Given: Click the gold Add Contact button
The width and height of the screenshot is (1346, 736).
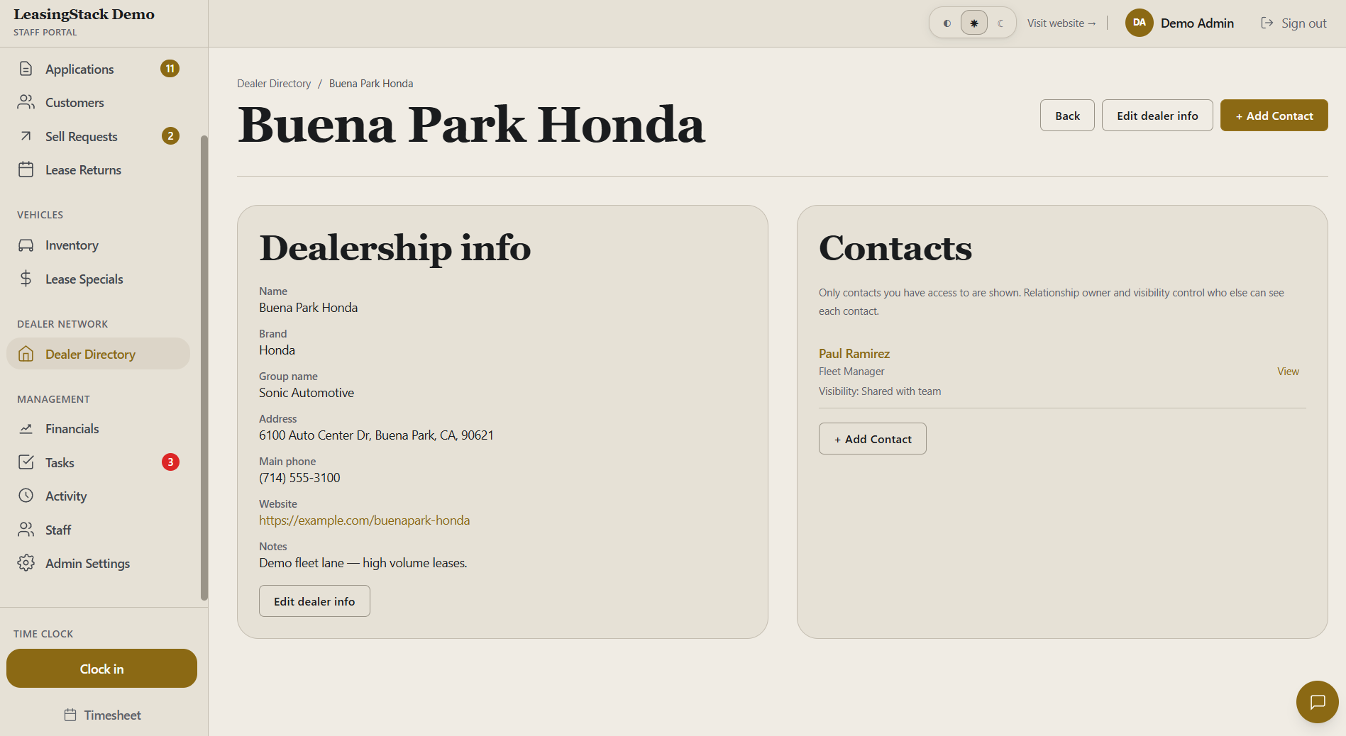Looking at the screenshot, I should [x=1274, y=116].
